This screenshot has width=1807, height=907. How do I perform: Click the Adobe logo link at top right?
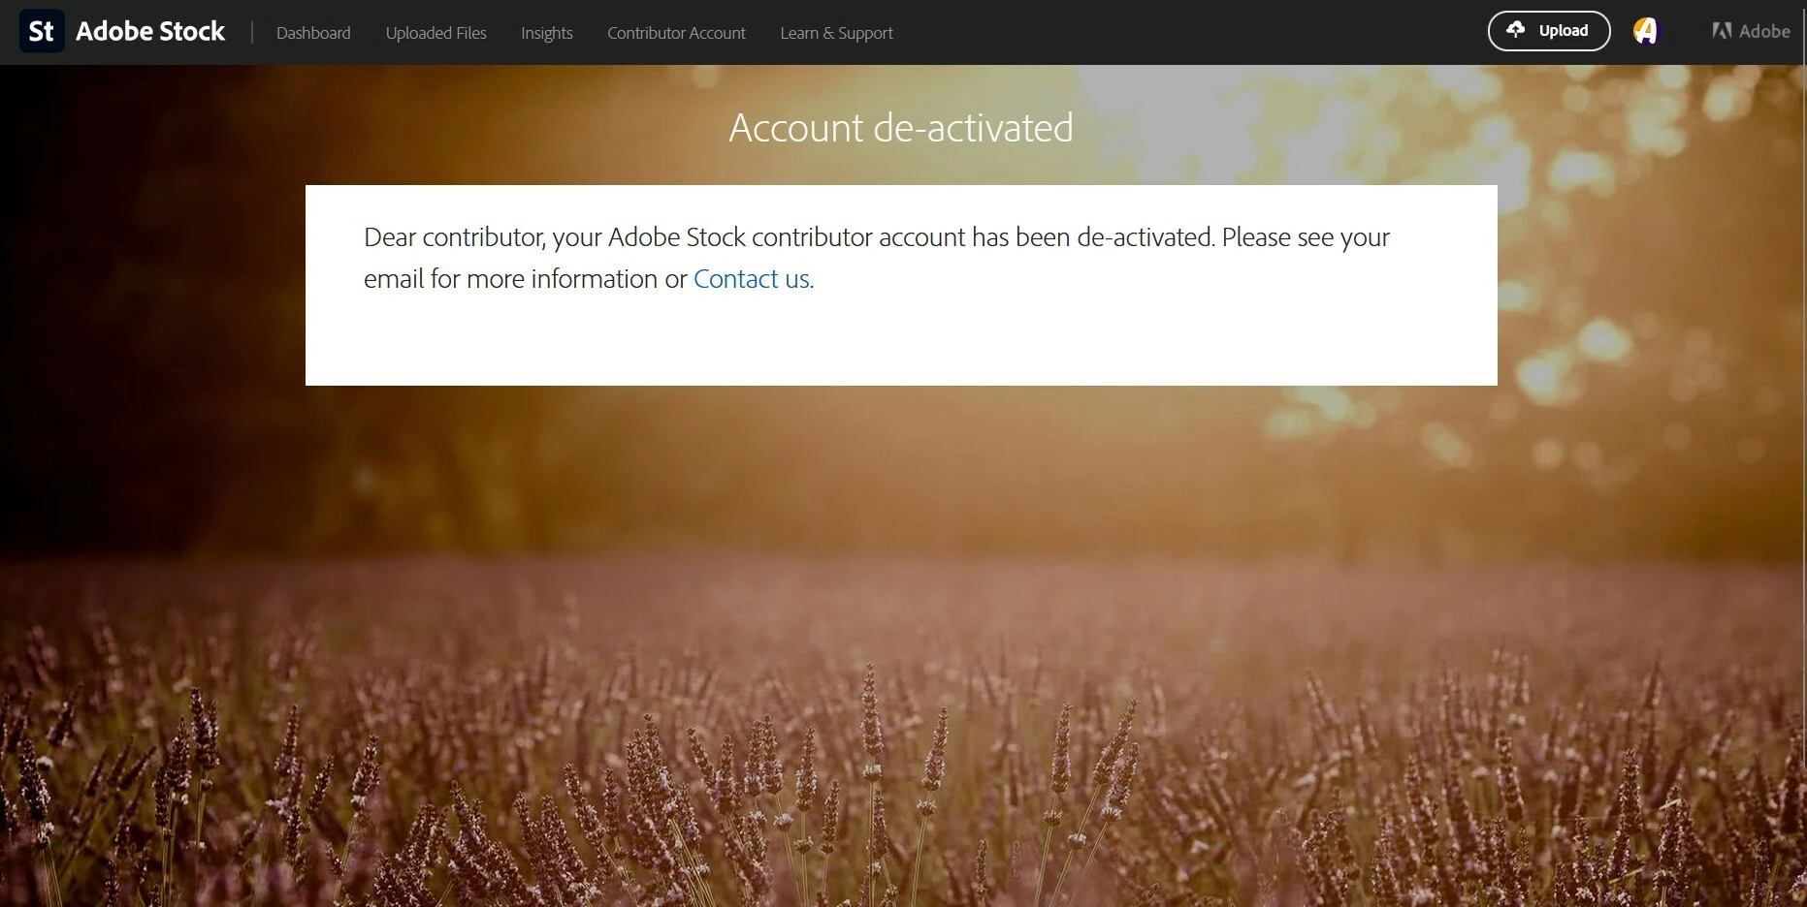pos(1751,31)
